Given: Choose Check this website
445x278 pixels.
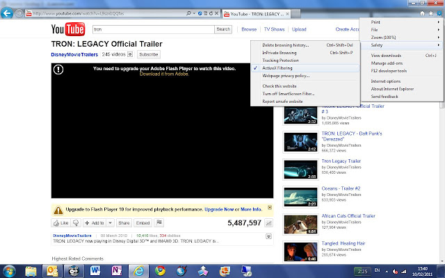Looking at the screenshot, I should (305, 86).
